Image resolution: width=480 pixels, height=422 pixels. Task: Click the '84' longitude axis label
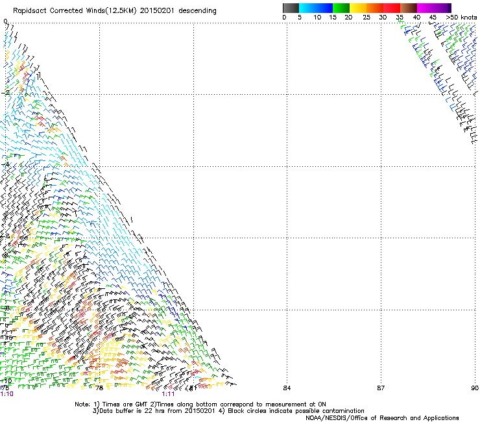[x=287, y=388]
